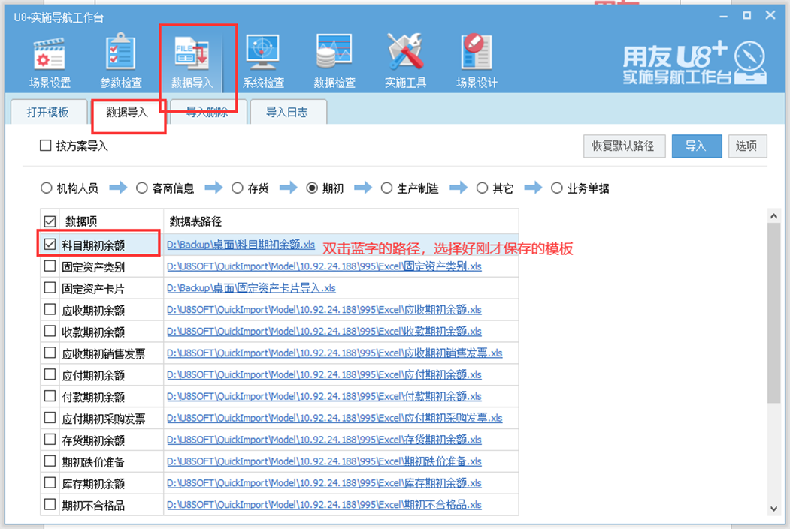Image resolution: width=790 pixels, height=529 pixels.
Task: Open the 选项 button
Action: (x=747, y=146)
